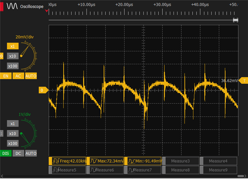
Task: Click the bottom scrollbar left arrow
Action: pos(2,176)
